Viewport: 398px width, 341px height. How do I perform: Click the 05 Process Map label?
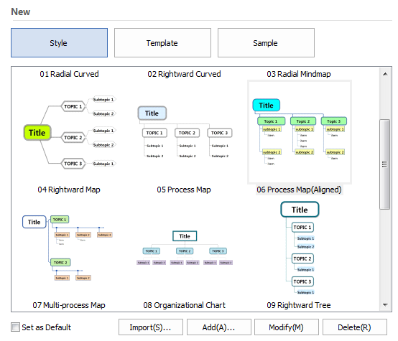184,190
